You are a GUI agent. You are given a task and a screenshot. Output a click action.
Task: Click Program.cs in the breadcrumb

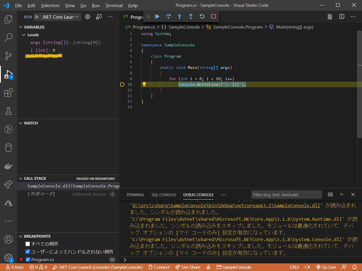coord(144,27)
